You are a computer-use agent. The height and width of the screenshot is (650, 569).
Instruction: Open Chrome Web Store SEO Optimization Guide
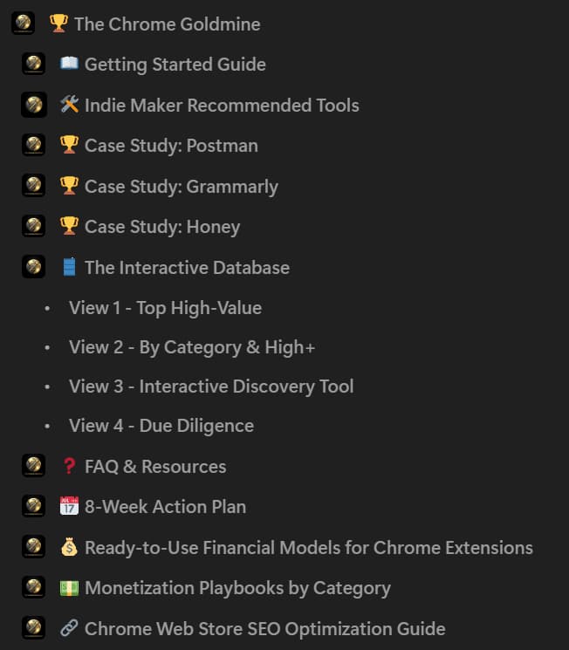coord(264,629)
